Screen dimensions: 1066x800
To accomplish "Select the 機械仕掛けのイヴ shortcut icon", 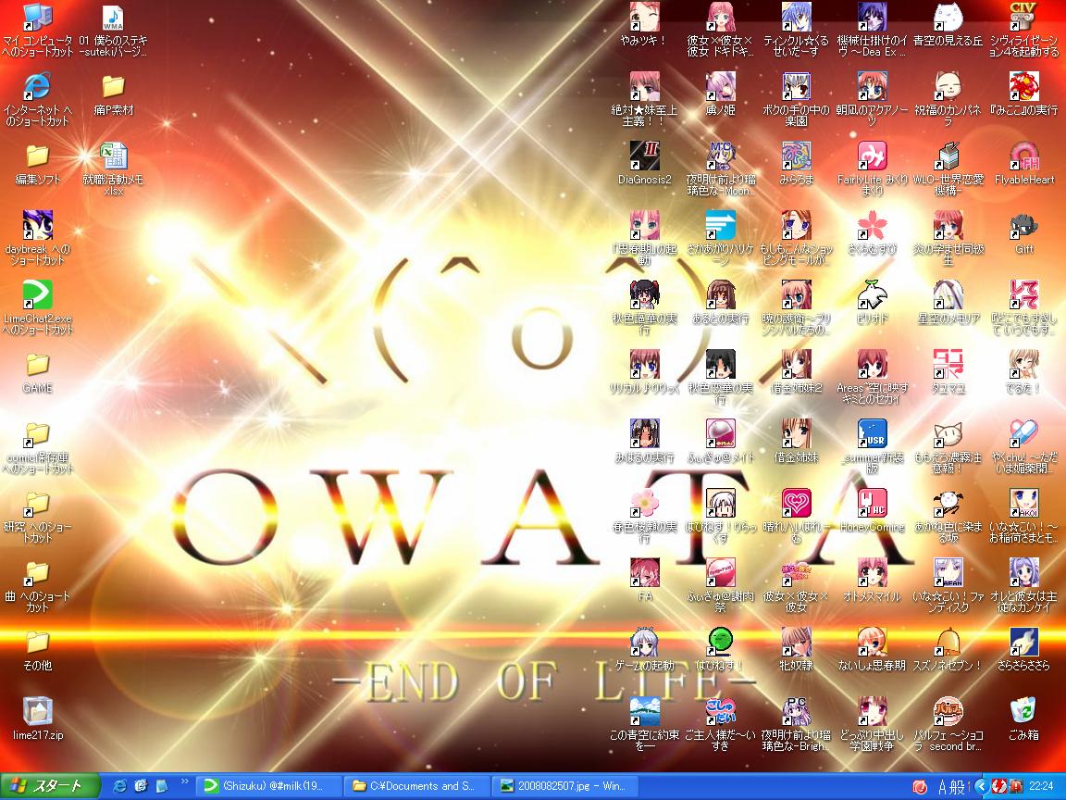I will [873, 18].
